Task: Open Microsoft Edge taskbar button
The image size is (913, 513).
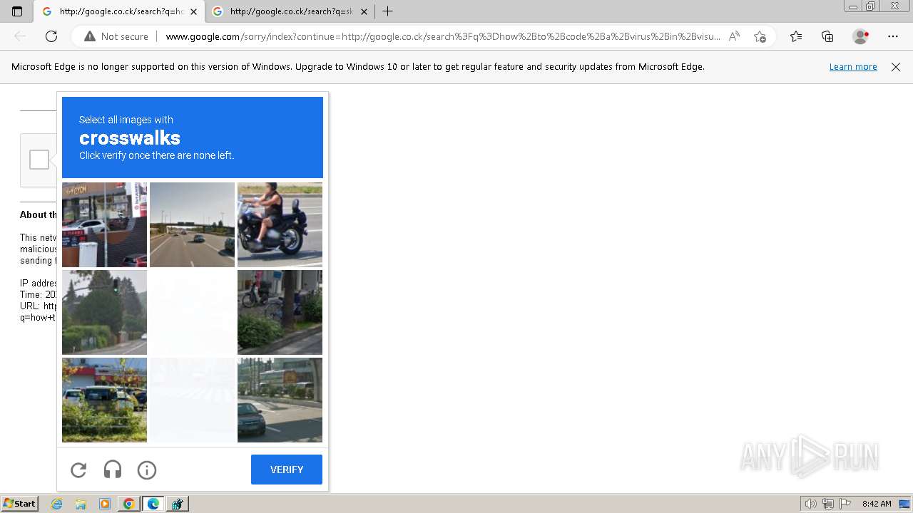Action: 153,504
